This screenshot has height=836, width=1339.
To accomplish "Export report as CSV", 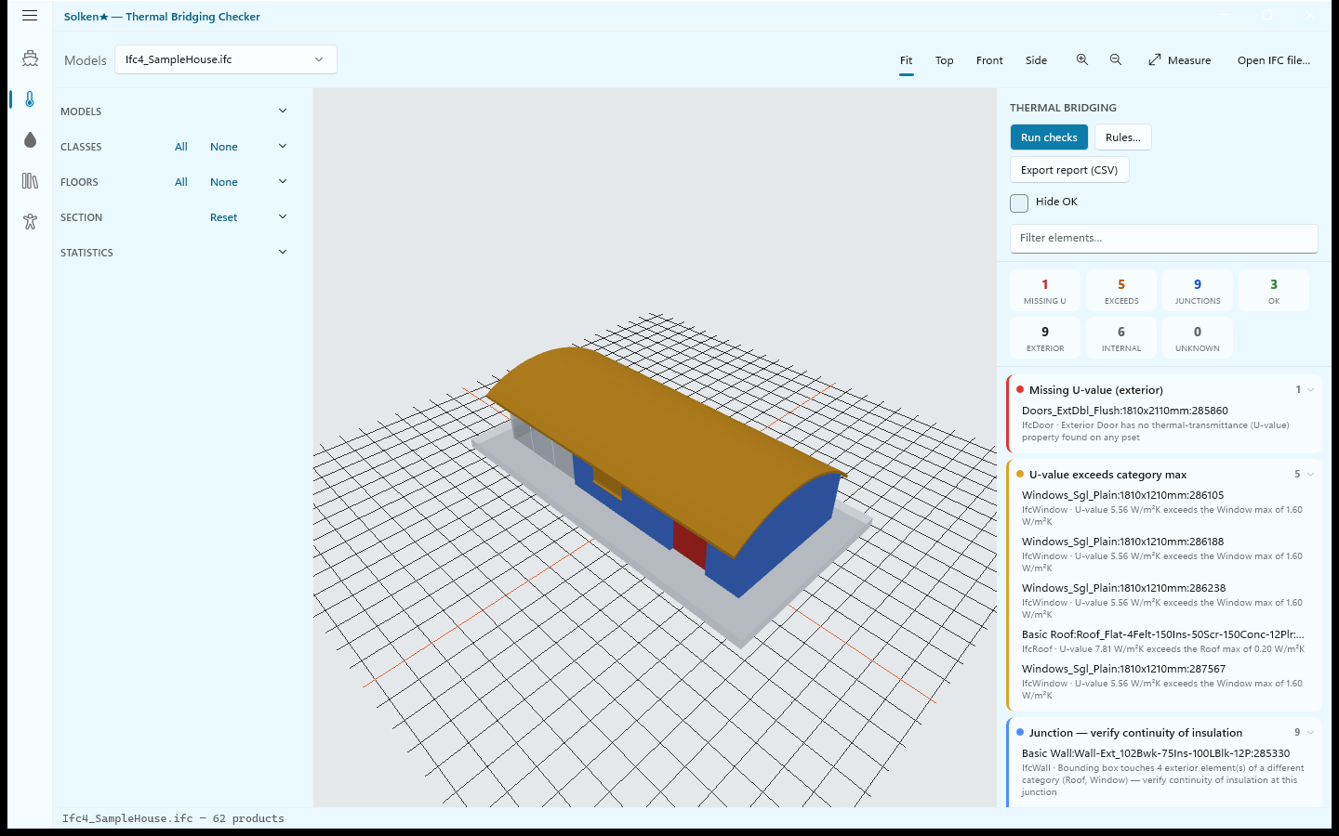I will (1069, 170).
